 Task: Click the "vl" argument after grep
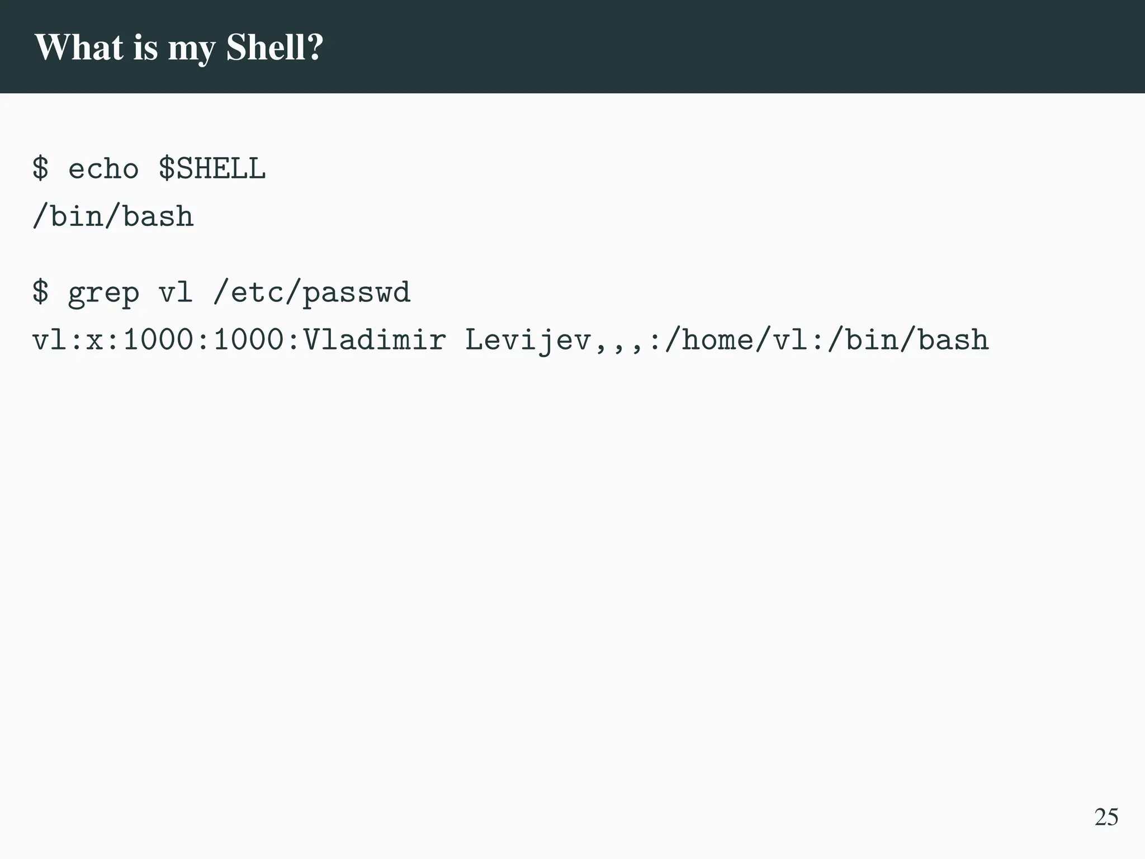click(176, 292)
